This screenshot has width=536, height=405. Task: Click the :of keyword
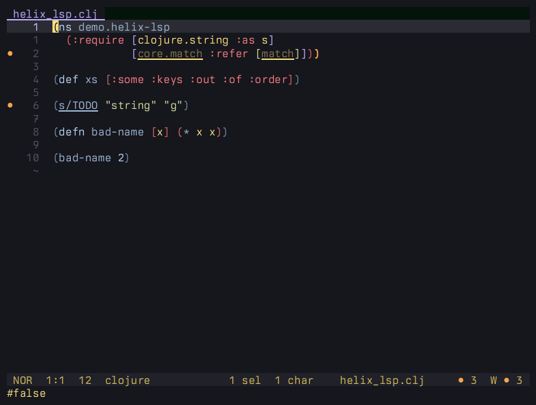(232, 80)
